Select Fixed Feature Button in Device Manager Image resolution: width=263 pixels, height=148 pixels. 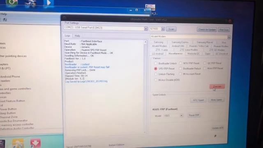click(x=12, y=101)
